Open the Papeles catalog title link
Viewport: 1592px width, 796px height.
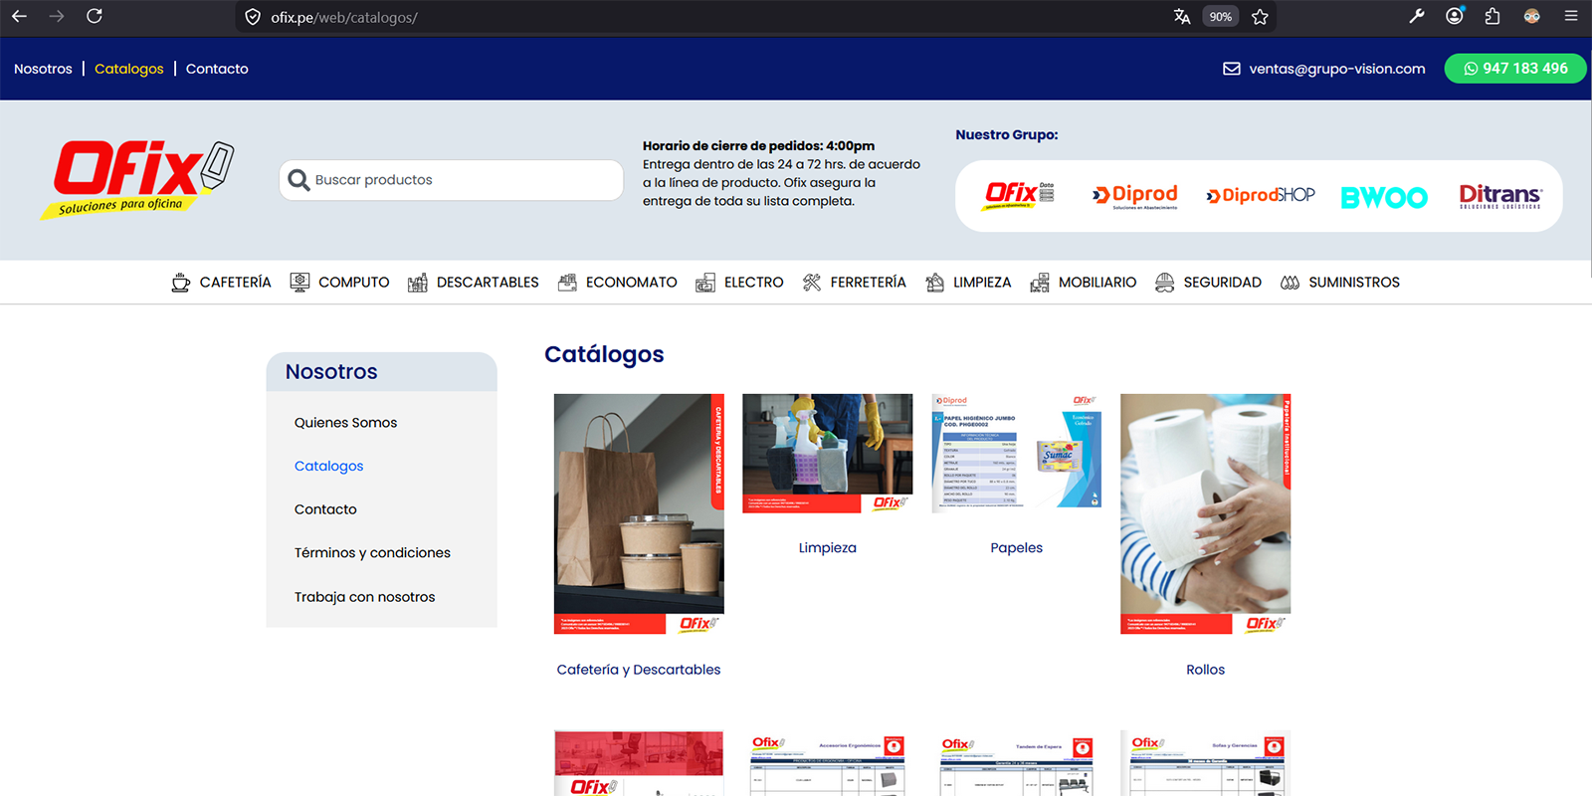click(1017, 548)
